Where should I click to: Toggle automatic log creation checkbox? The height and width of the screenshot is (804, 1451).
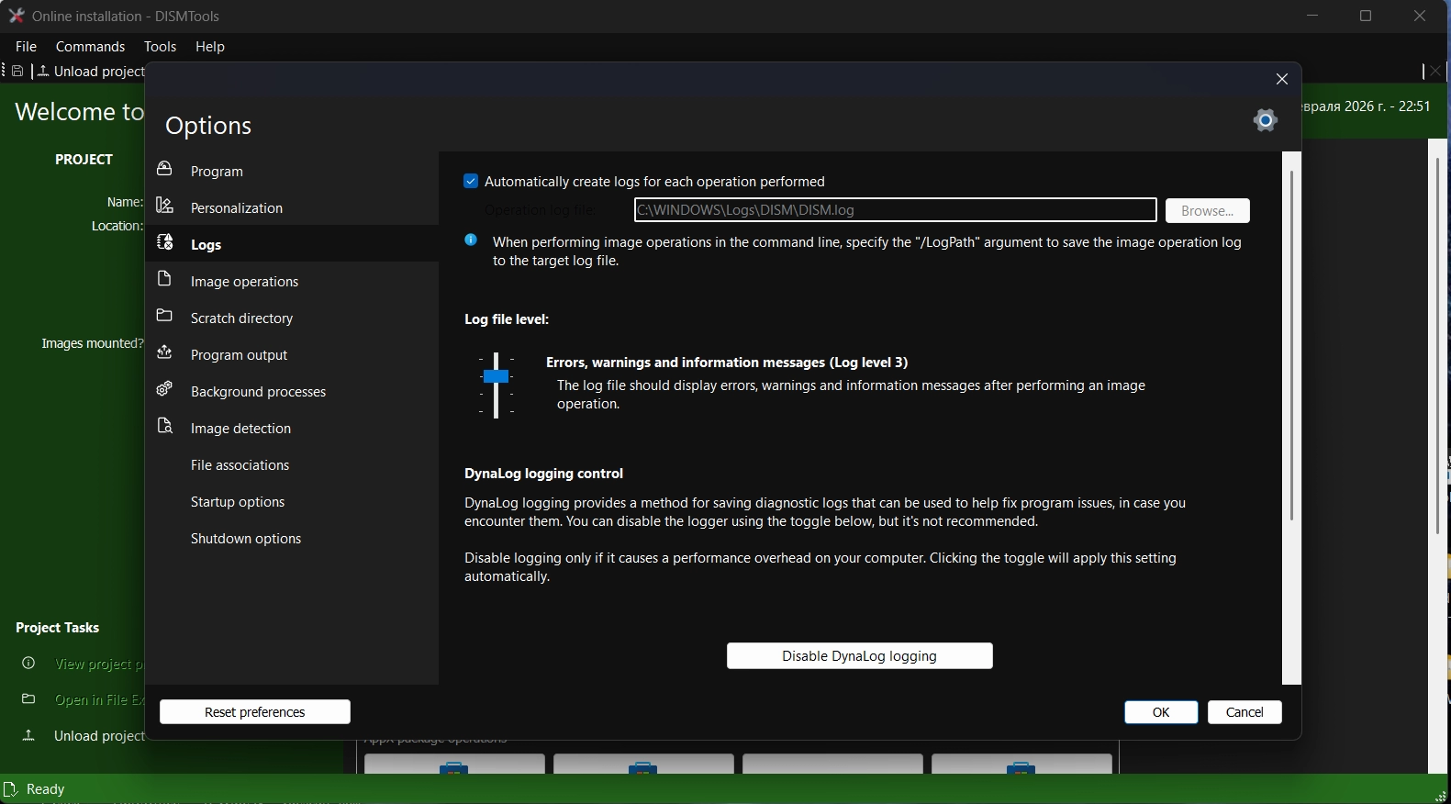pos(471,181)
